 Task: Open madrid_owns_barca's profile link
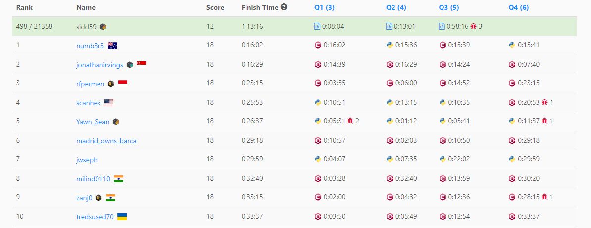[106, 141]
